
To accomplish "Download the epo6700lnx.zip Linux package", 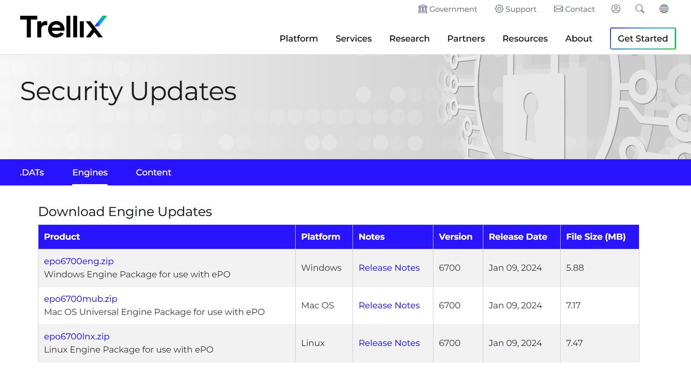I will [77, 336].
